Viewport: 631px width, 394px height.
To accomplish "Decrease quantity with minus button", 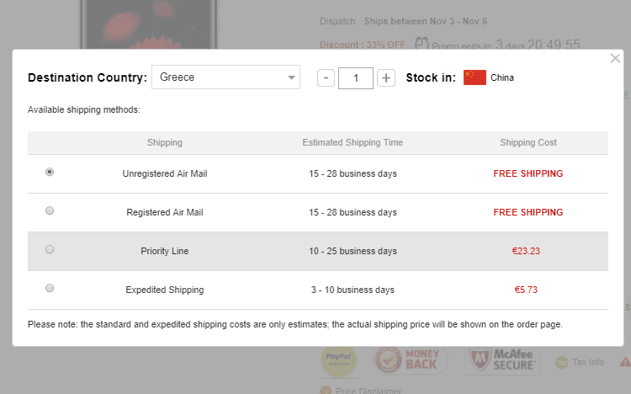I will coord(326,78).
